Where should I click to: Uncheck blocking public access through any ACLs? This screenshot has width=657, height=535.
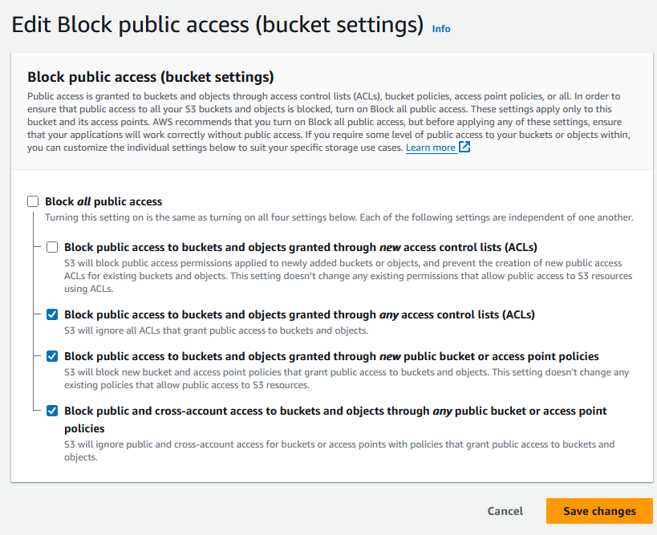tap(51, 314)
